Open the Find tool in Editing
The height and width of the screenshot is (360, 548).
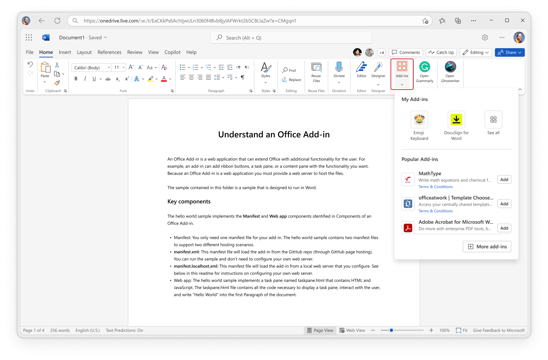coord(290,70)
